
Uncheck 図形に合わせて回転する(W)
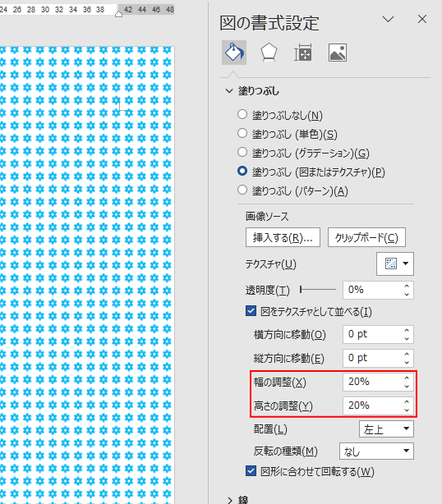pos(251,471)
